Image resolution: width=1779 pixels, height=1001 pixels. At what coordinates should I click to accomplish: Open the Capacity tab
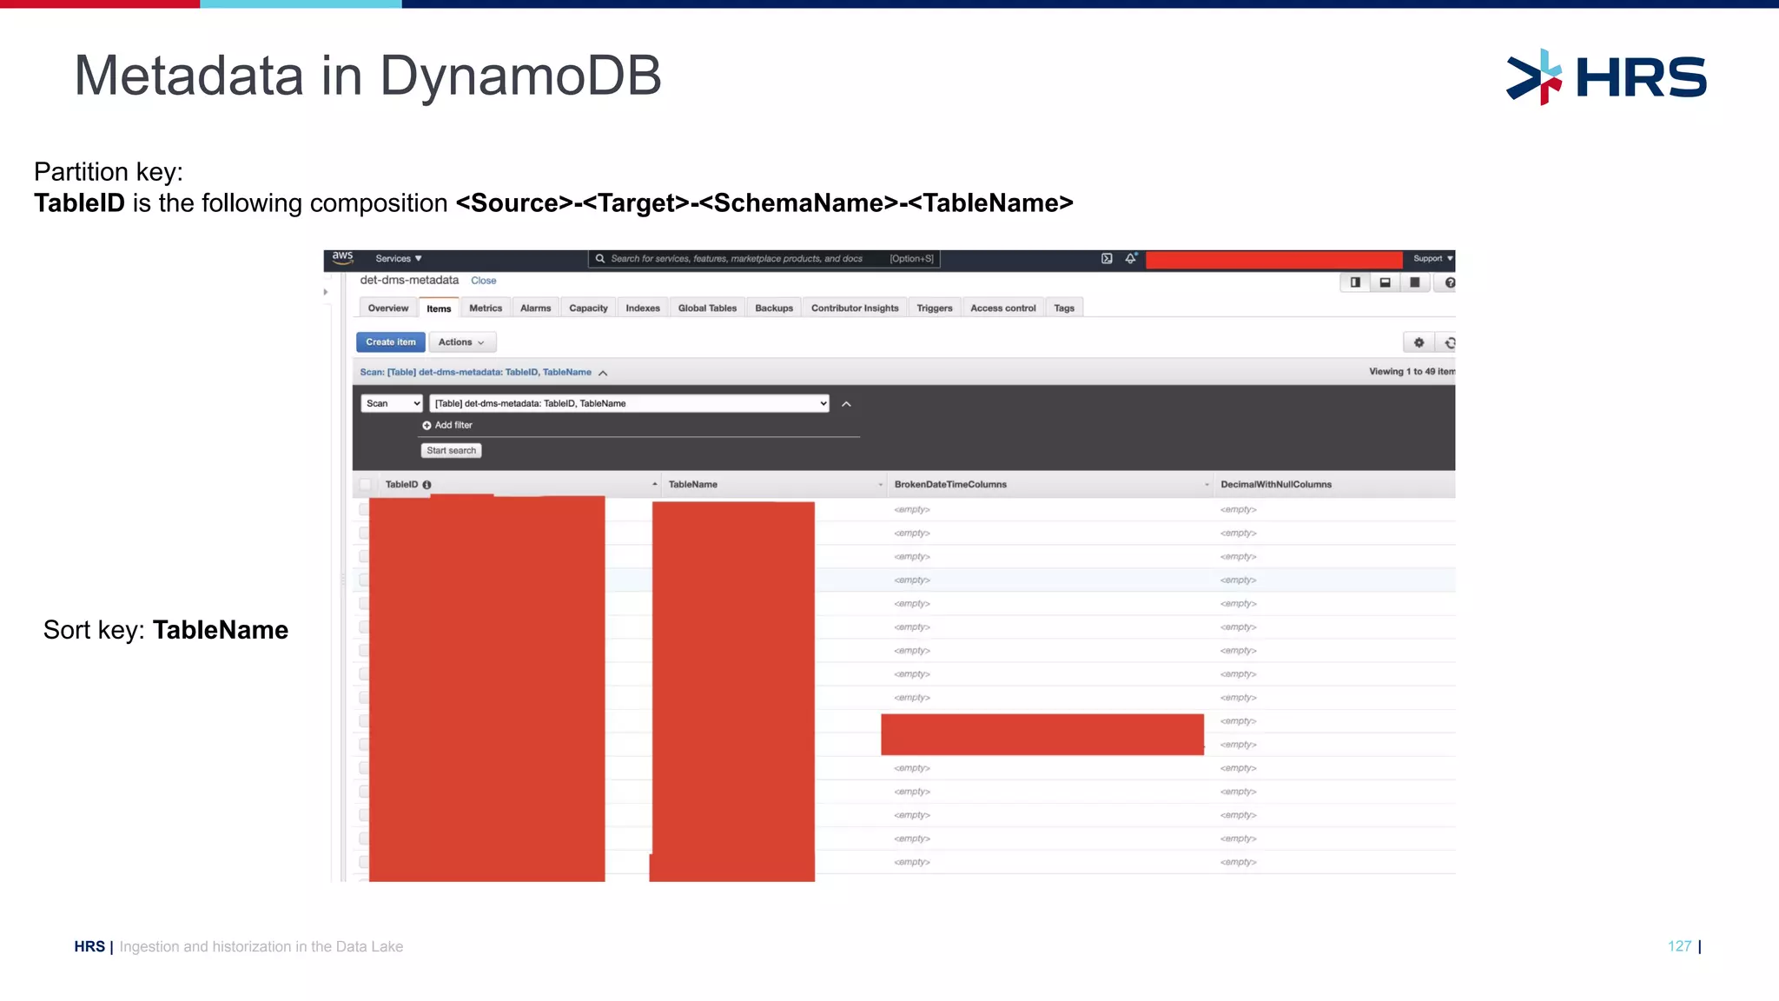(588, 308)
